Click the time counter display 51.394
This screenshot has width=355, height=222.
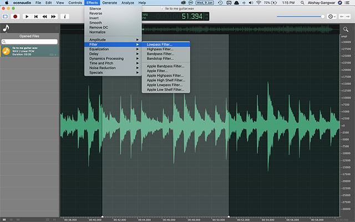pyautogui.click(x=192, y=16)
